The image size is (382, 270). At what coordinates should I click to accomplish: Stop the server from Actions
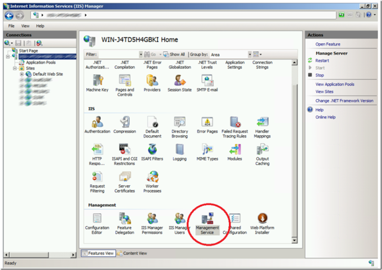tap(319, 75)
